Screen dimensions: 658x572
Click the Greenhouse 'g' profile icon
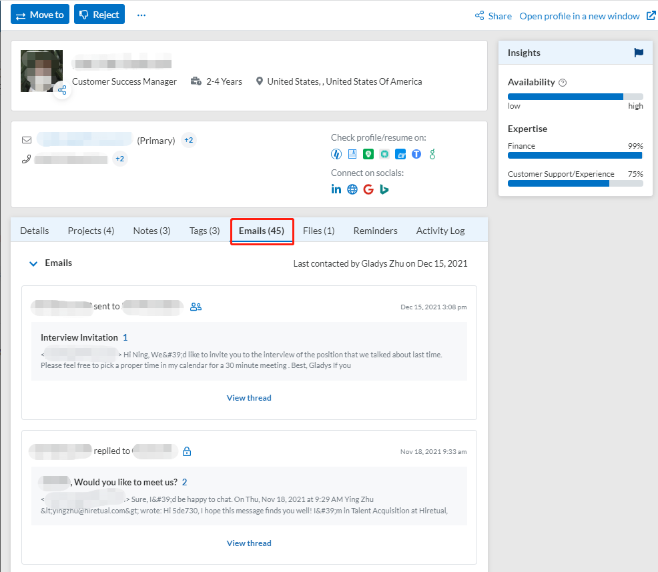click(x=432, y=154)
